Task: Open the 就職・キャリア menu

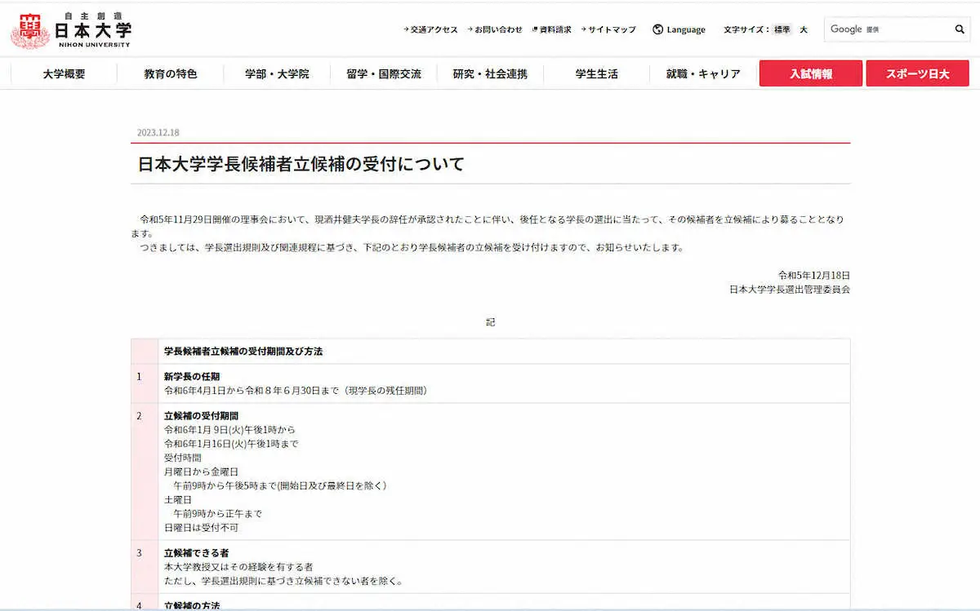Action: tap(703, 74)
